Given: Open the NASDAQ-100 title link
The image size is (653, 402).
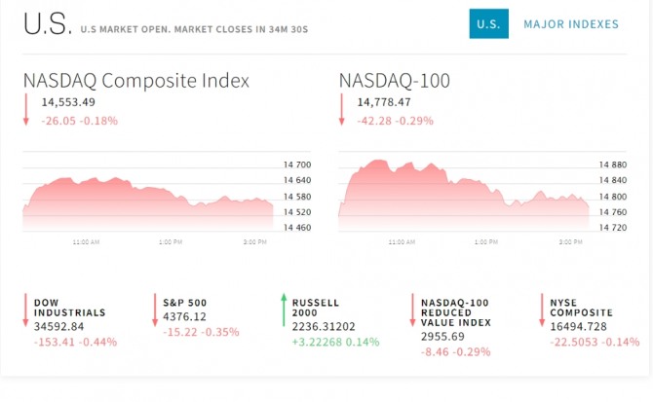Looking at the screenshot, I should (x=395, y=80).
